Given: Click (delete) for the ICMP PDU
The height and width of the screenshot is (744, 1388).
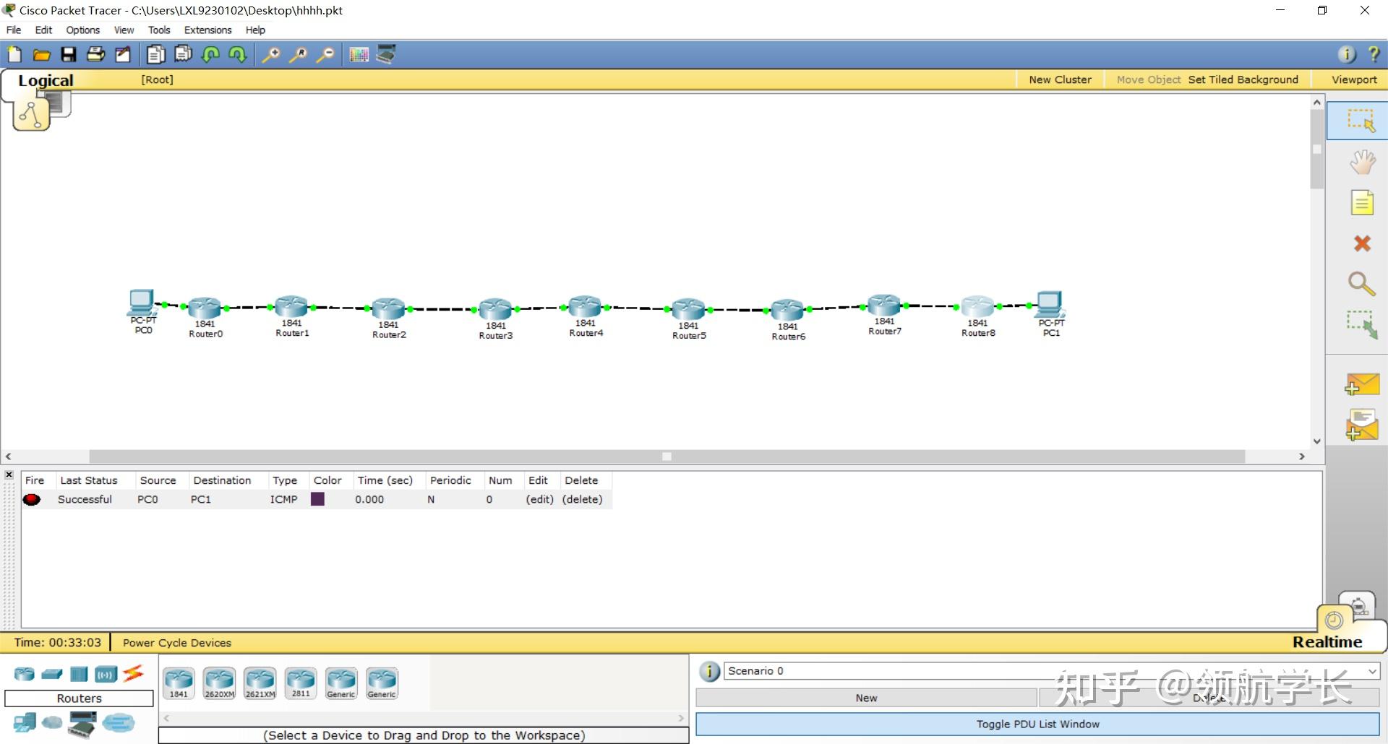Looking at the screenshot, I should click(x=582, y=499).
